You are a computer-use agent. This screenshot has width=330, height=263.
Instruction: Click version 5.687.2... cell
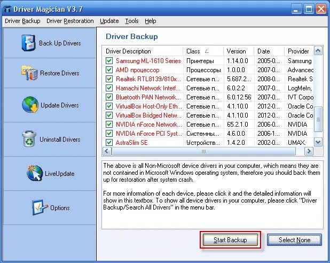tap(239, 79)
